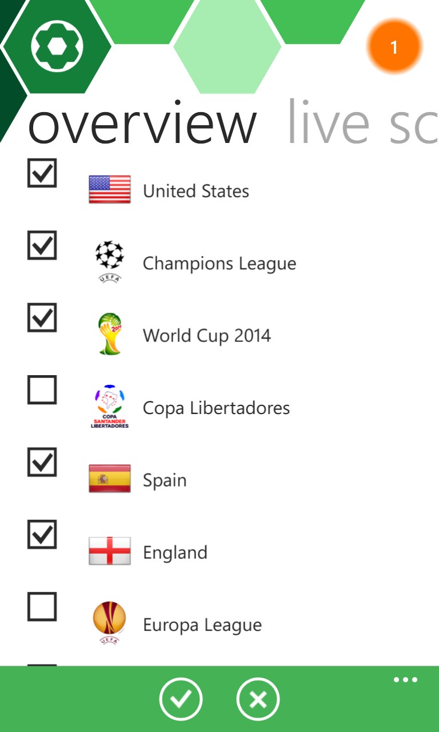Screen dimensions: 439x732
Task: Select the overview tab heading
Action: click(143, 122)
